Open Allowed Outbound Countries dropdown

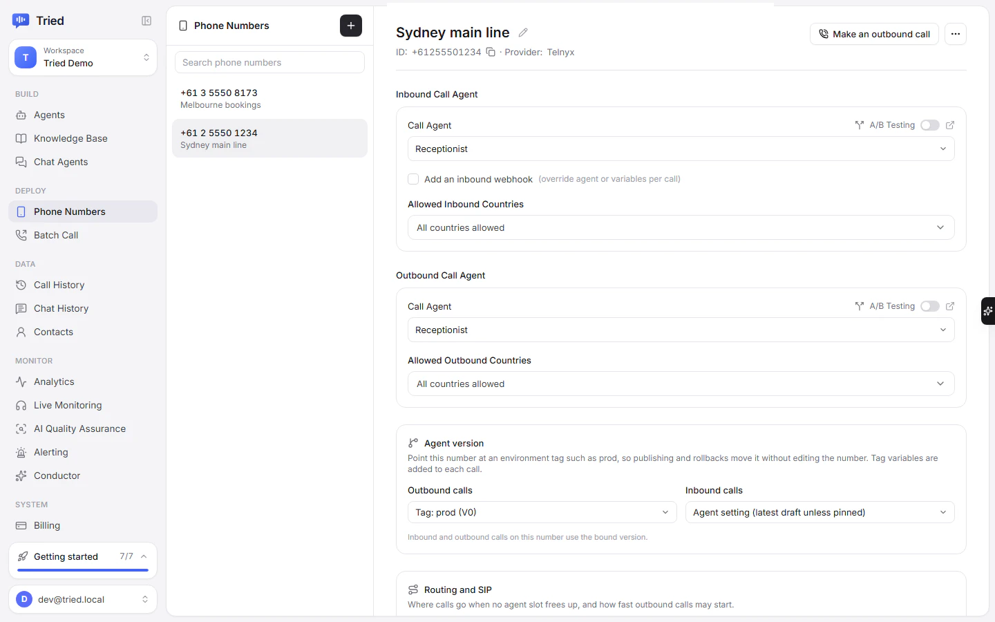click(x=681, y=384)
